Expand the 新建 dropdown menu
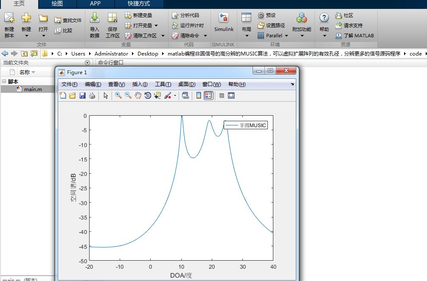 tap(26, 36)
